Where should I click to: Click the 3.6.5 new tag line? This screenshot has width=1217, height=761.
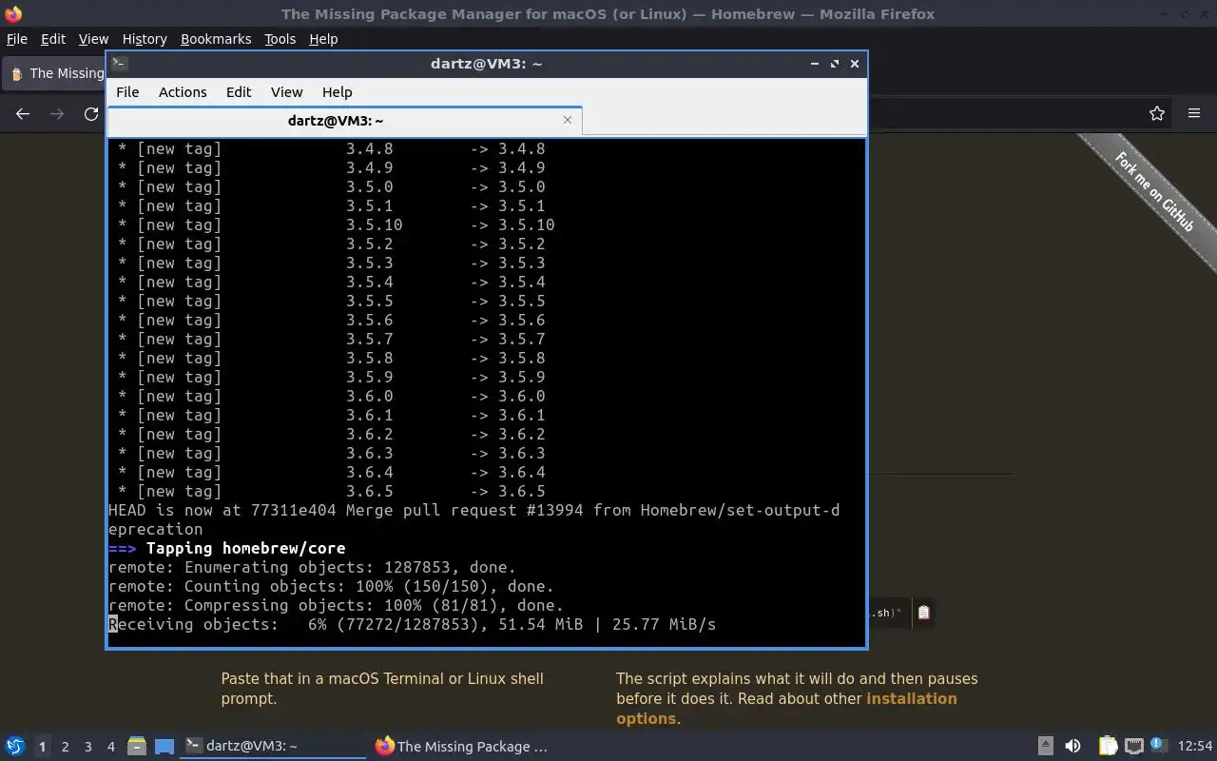[x=331, y=491]
